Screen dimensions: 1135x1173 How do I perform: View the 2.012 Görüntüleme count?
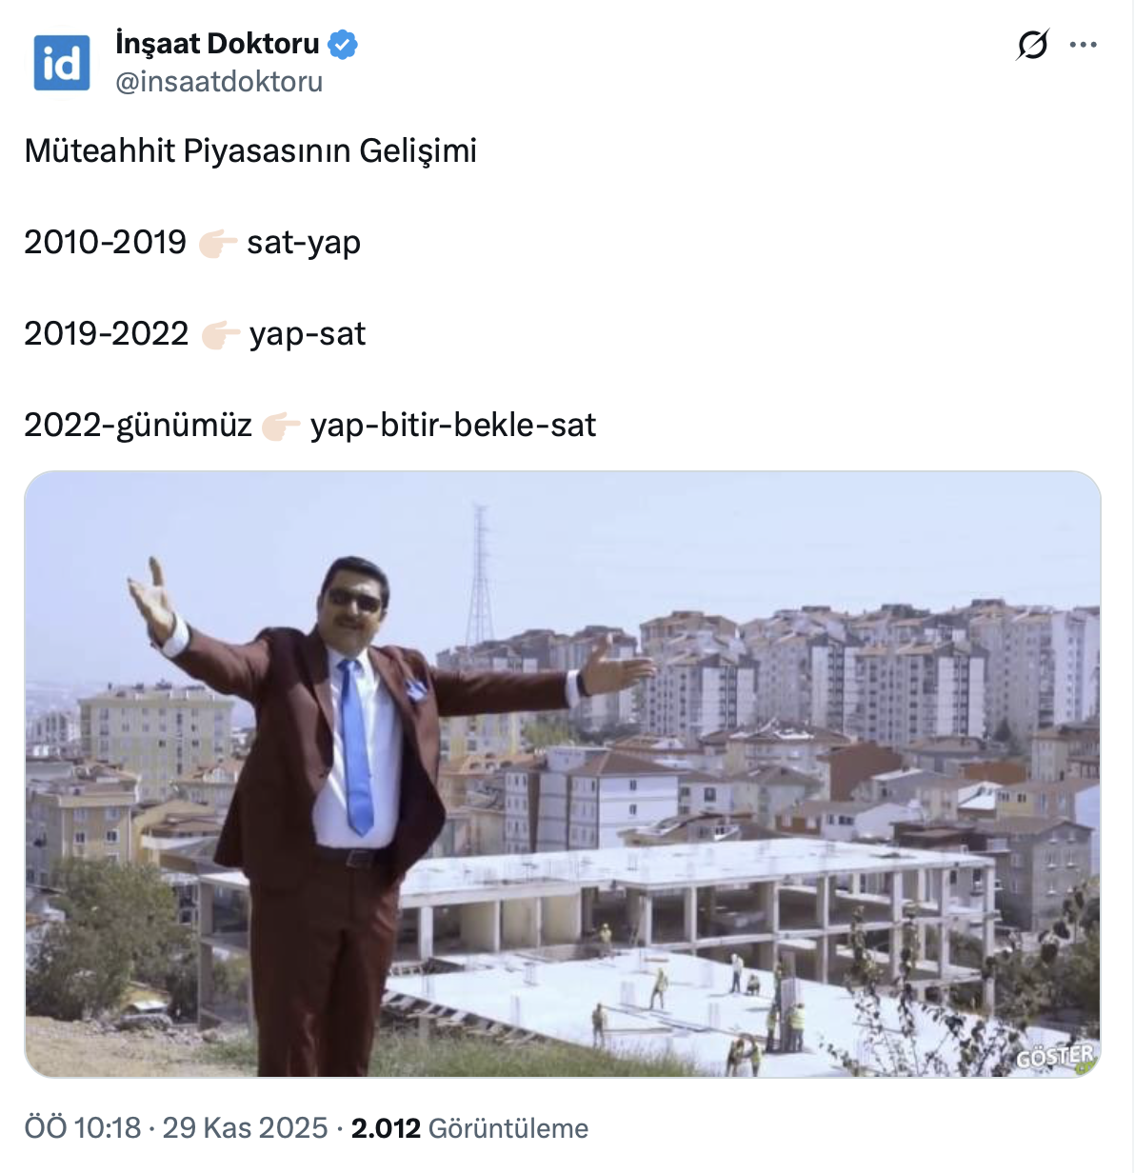[x=469, y=1128]
